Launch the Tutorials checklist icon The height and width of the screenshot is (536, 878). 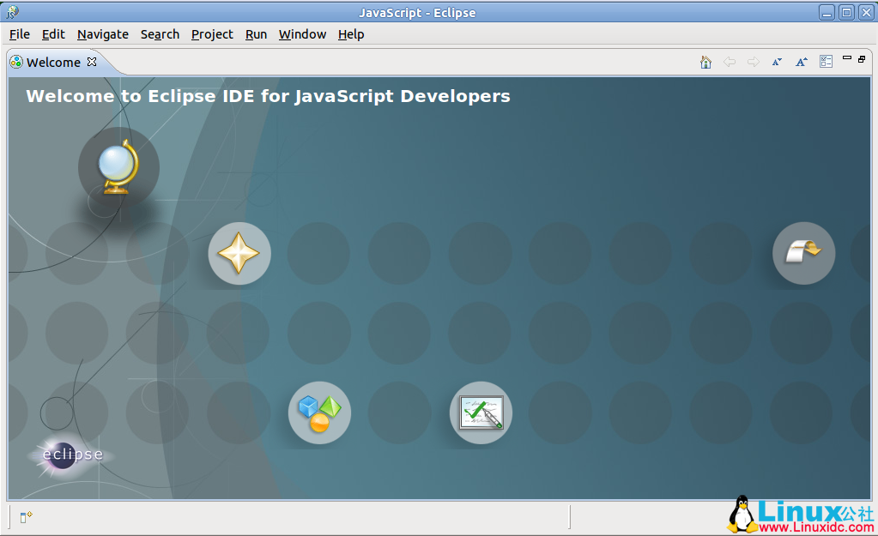click(x=481, y=413)
